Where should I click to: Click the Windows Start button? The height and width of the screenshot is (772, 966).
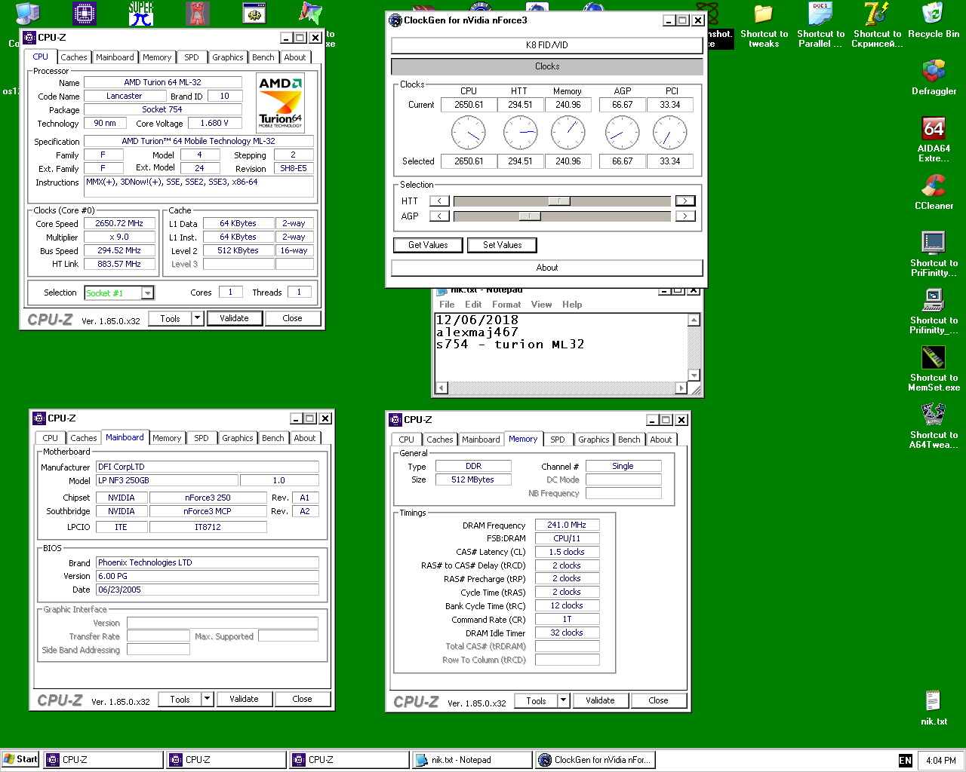click(20, 759)
